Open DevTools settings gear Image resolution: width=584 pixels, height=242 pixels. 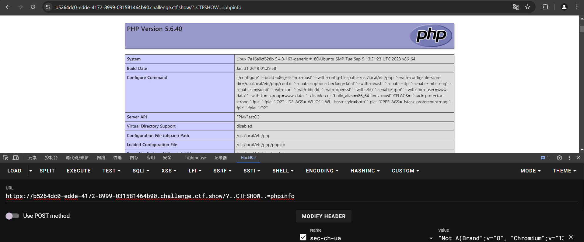pyautogui.click(x=559, y=158)
